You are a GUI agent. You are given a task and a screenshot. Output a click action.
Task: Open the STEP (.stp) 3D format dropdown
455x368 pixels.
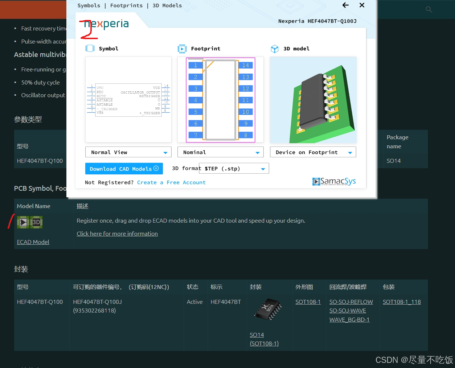click(234, 168)
